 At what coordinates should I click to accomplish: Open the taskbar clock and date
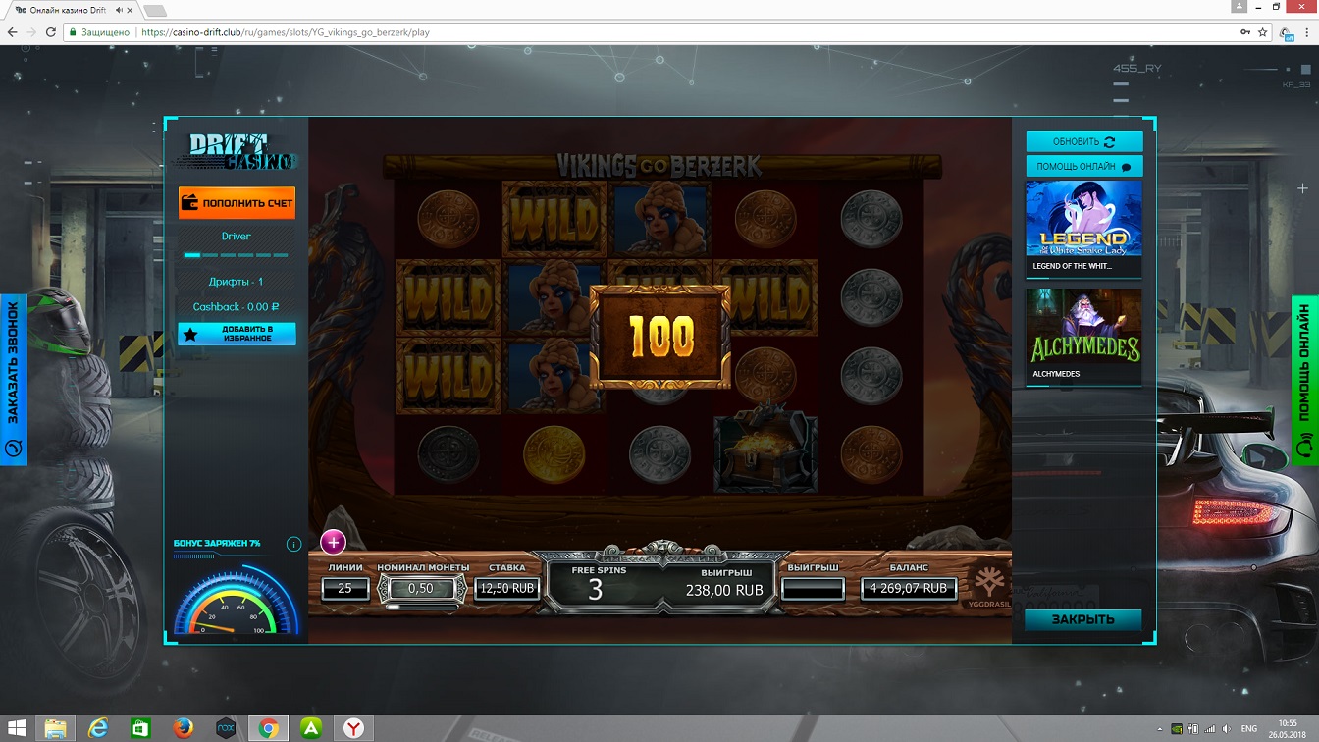tap(1289, 728)
